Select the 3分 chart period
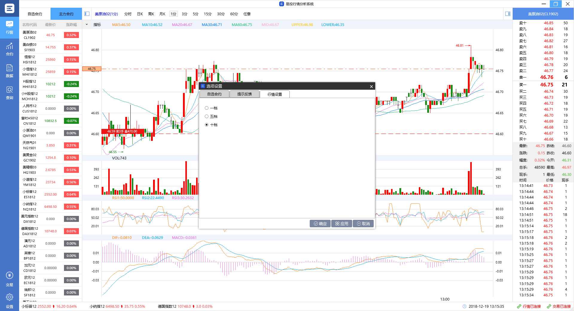Screen dimensions: 574x311 click(x=184, y=14)
